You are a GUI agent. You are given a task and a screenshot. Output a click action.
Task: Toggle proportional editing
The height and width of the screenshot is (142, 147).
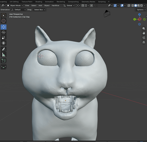click(92, 6)
